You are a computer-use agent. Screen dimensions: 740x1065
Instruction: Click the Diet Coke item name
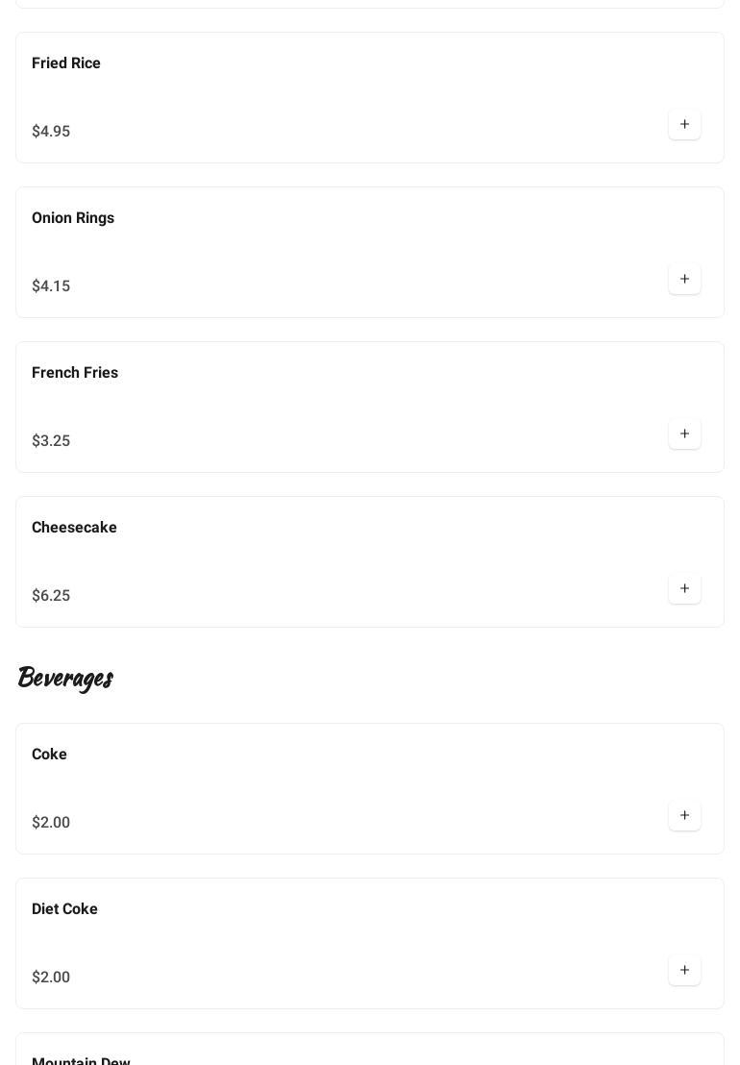[x=64, y=909]
